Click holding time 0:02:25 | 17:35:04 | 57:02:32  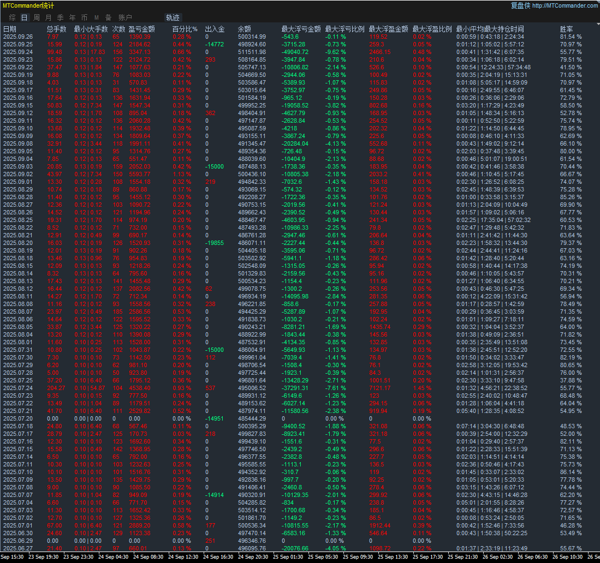click(x=494, y=220)
